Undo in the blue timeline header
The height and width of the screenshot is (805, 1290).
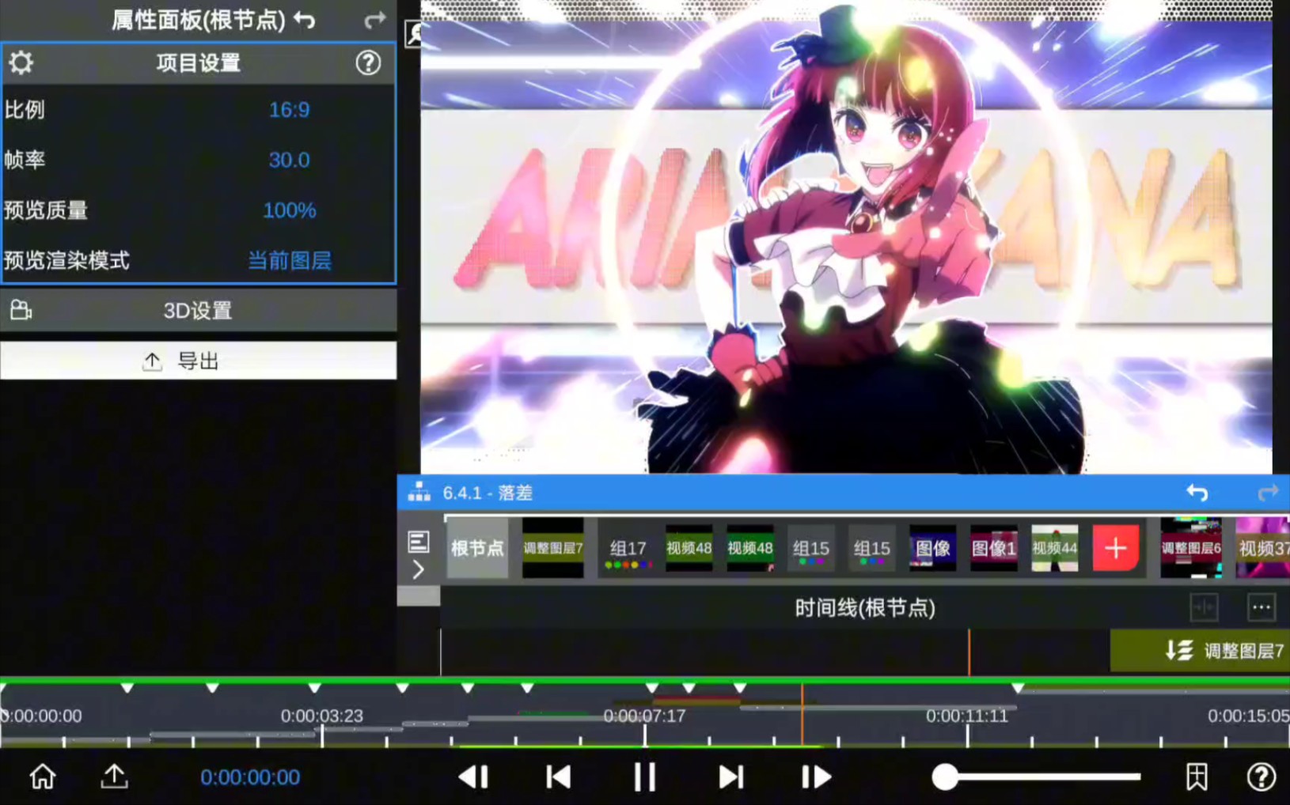tap(1197, 493)
